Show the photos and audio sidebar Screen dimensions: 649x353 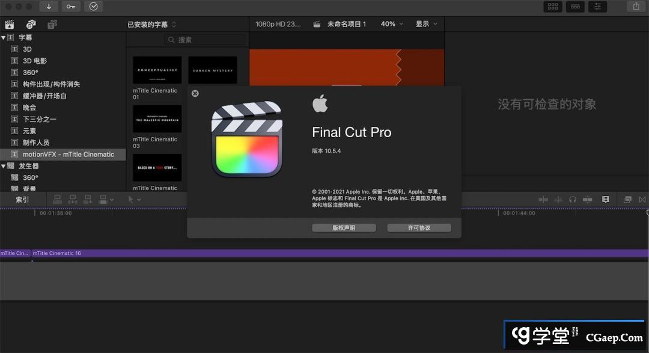pos(31,24)
